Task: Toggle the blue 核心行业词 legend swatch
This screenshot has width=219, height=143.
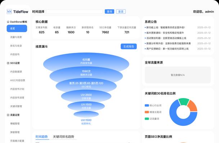Action: click(147, 105)
